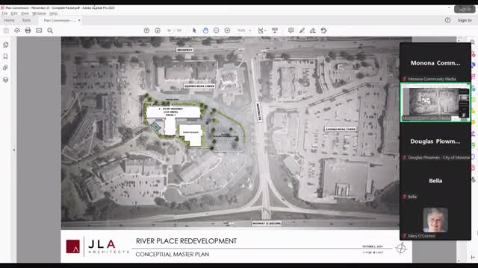The height and width of the screenshot is (268, 478).
Task: Click the stamp tool icon
Action: pos(323,31)
